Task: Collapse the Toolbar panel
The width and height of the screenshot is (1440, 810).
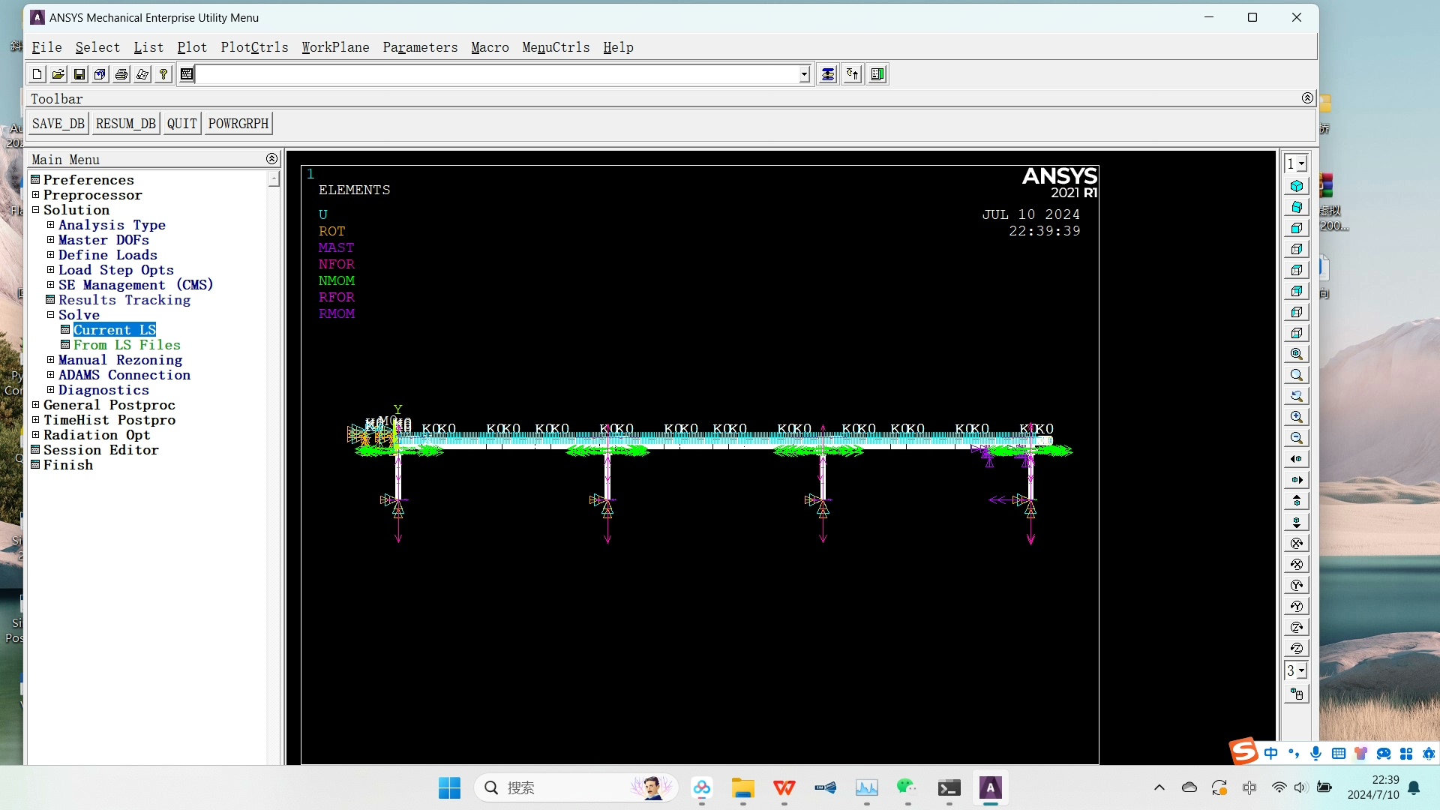Action: [1307, 98]
